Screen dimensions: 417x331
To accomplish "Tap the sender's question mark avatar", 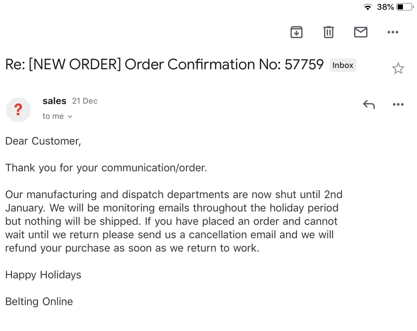I will point(18,109).
